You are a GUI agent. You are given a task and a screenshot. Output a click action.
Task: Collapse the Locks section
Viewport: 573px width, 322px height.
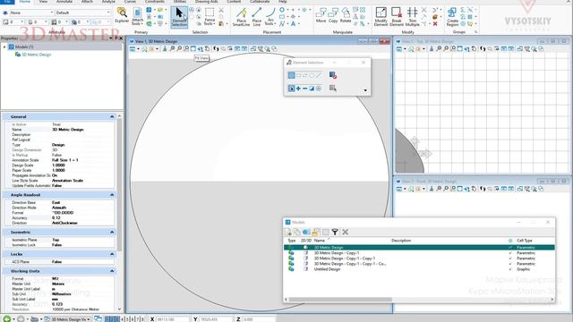112,254
